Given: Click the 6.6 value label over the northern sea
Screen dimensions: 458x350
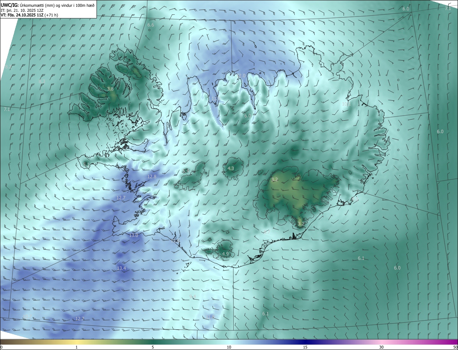Looking at the screenshot, I should coord(151,25).
